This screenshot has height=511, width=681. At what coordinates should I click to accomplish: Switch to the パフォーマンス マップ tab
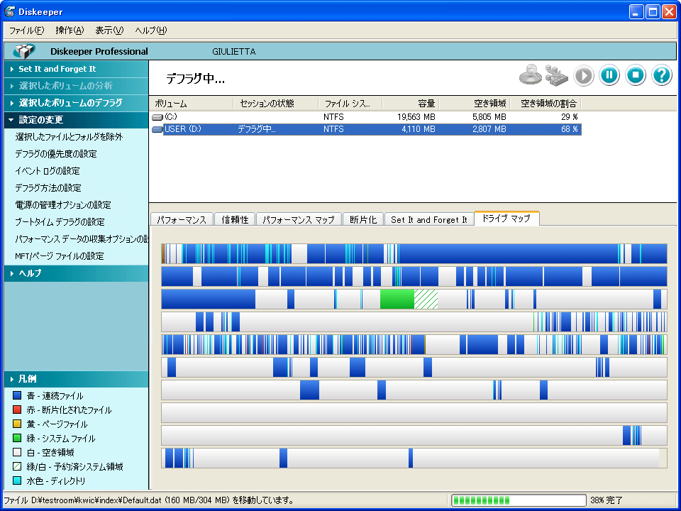299,219
